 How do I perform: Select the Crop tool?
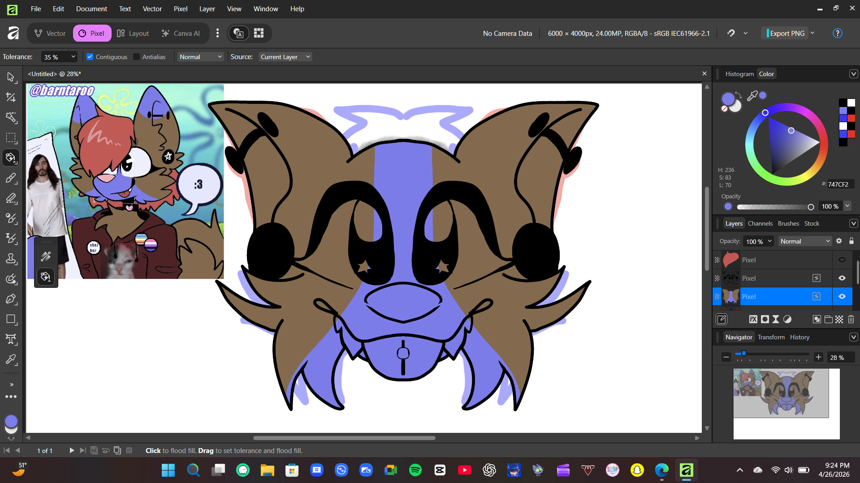(x=11, y=97)
